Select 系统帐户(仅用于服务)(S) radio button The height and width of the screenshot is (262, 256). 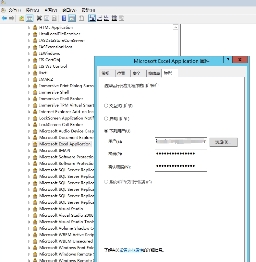coord(106,182)
